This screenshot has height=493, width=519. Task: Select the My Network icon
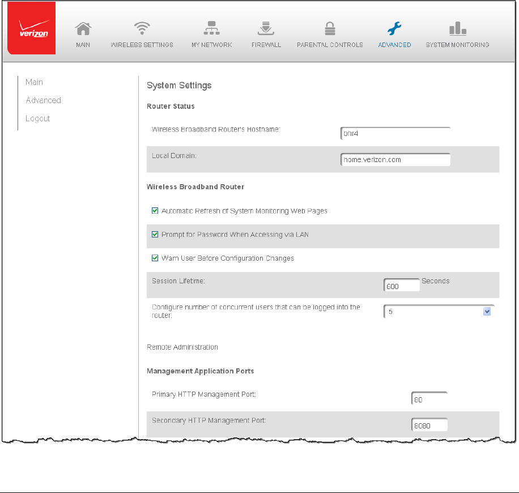(211, 28)
